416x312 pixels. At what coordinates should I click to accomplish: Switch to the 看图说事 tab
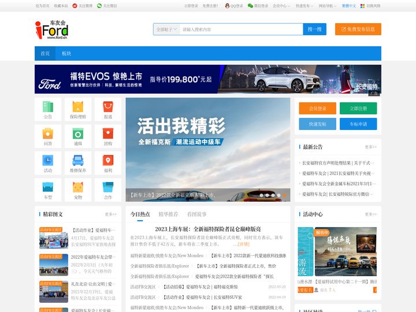pos(196,214)
